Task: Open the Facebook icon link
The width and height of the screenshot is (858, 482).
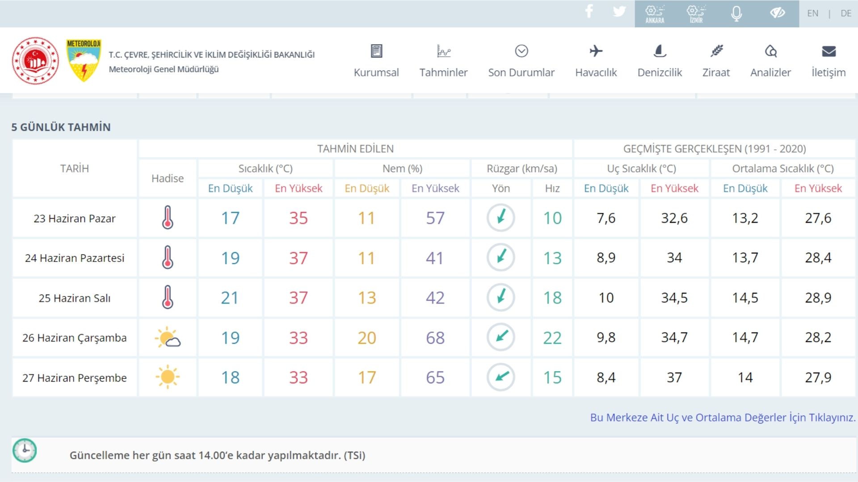Action: pos(589,11)
